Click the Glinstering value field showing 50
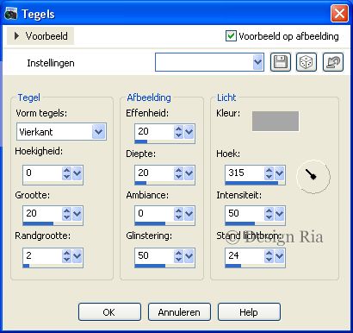353x333 pixels. point(154,255)
